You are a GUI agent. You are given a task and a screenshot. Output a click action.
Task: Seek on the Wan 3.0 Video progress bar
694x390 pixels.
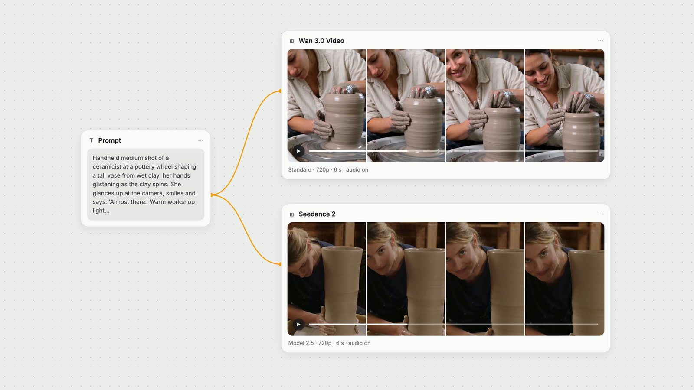point(454,151)
